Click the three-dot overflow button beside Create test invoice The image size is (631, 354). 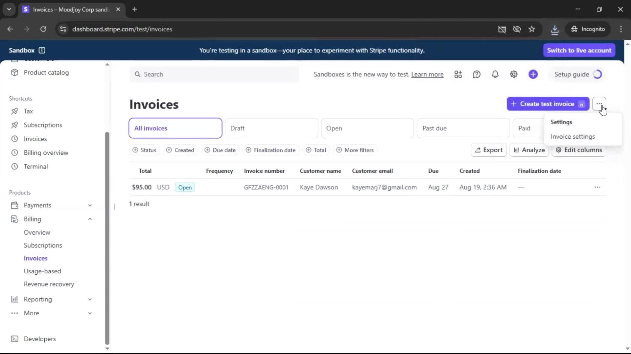pos(599,104)
